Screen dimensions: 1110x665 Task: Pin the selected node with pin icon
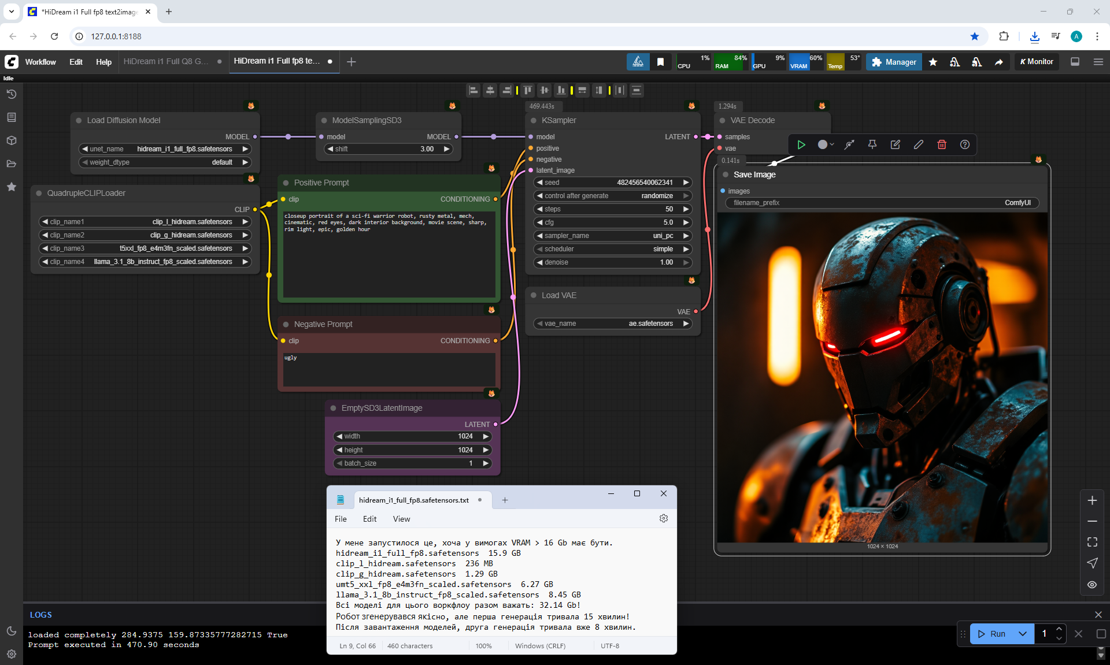click(x=872, y=144)
